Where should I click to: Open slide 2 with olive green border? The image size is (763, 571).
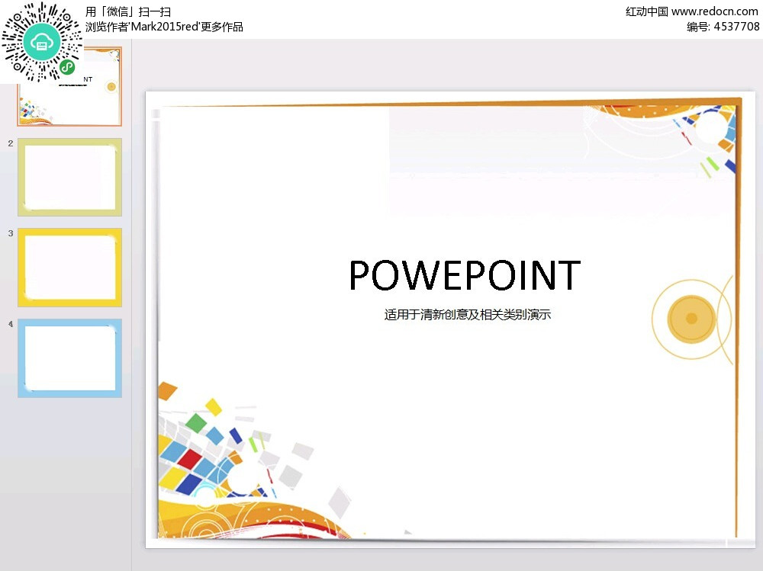click(69, 177)
